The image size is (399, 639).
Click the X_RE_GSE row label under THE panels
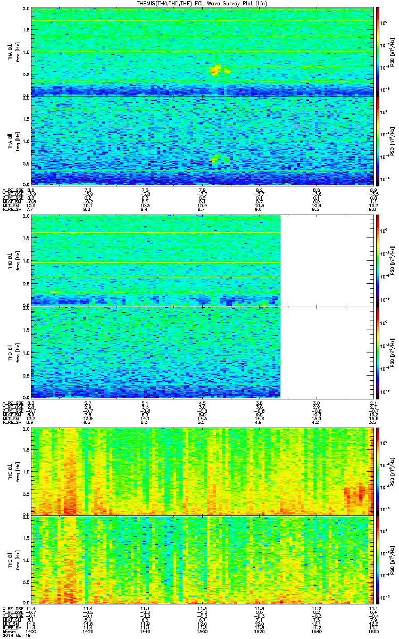tap(13, 608)
